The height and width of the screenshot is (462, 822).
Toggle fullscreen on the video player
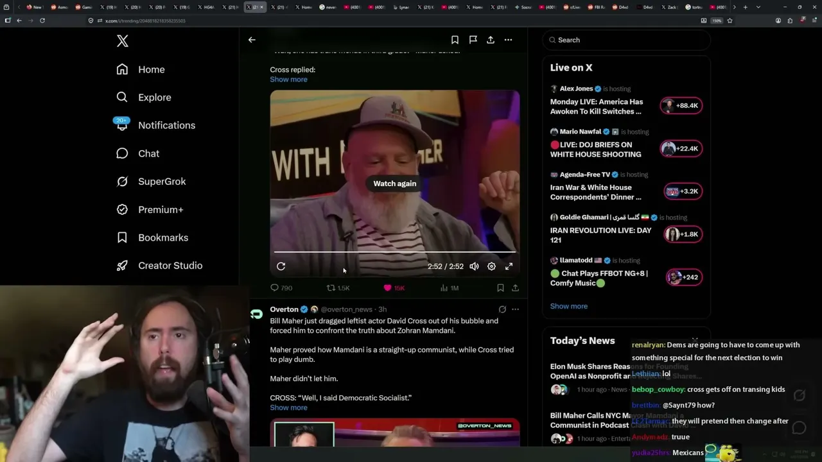pyautogui.click(x=509, y=266)
